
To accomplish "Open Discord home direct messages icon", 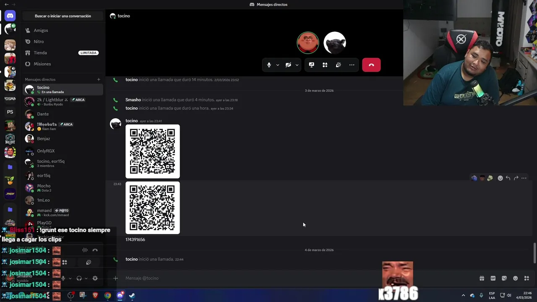I will pos(10,16).
